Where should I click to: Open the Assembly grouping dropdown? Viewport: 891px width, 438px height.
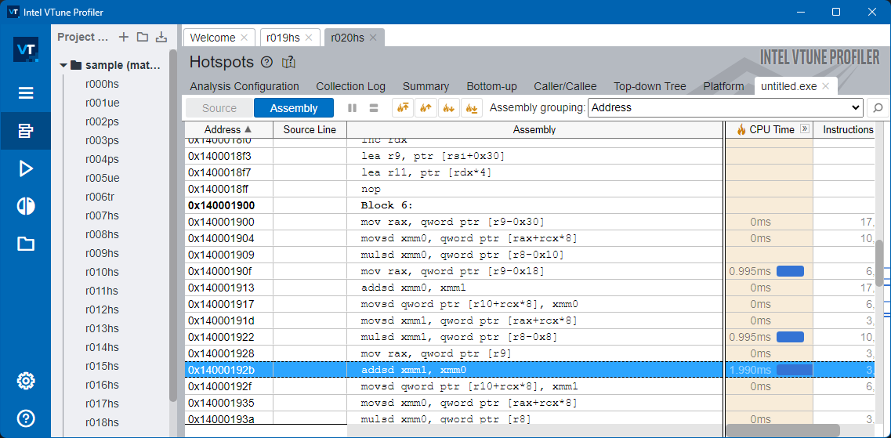[725, 107]
